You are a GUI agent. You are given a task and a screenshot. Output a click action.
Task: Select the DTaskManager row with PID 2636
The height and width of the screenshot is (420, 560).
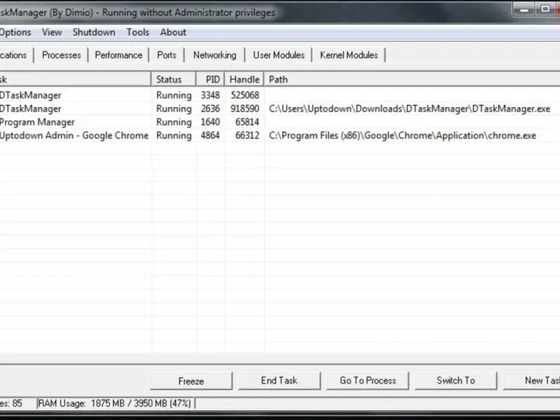280,108
